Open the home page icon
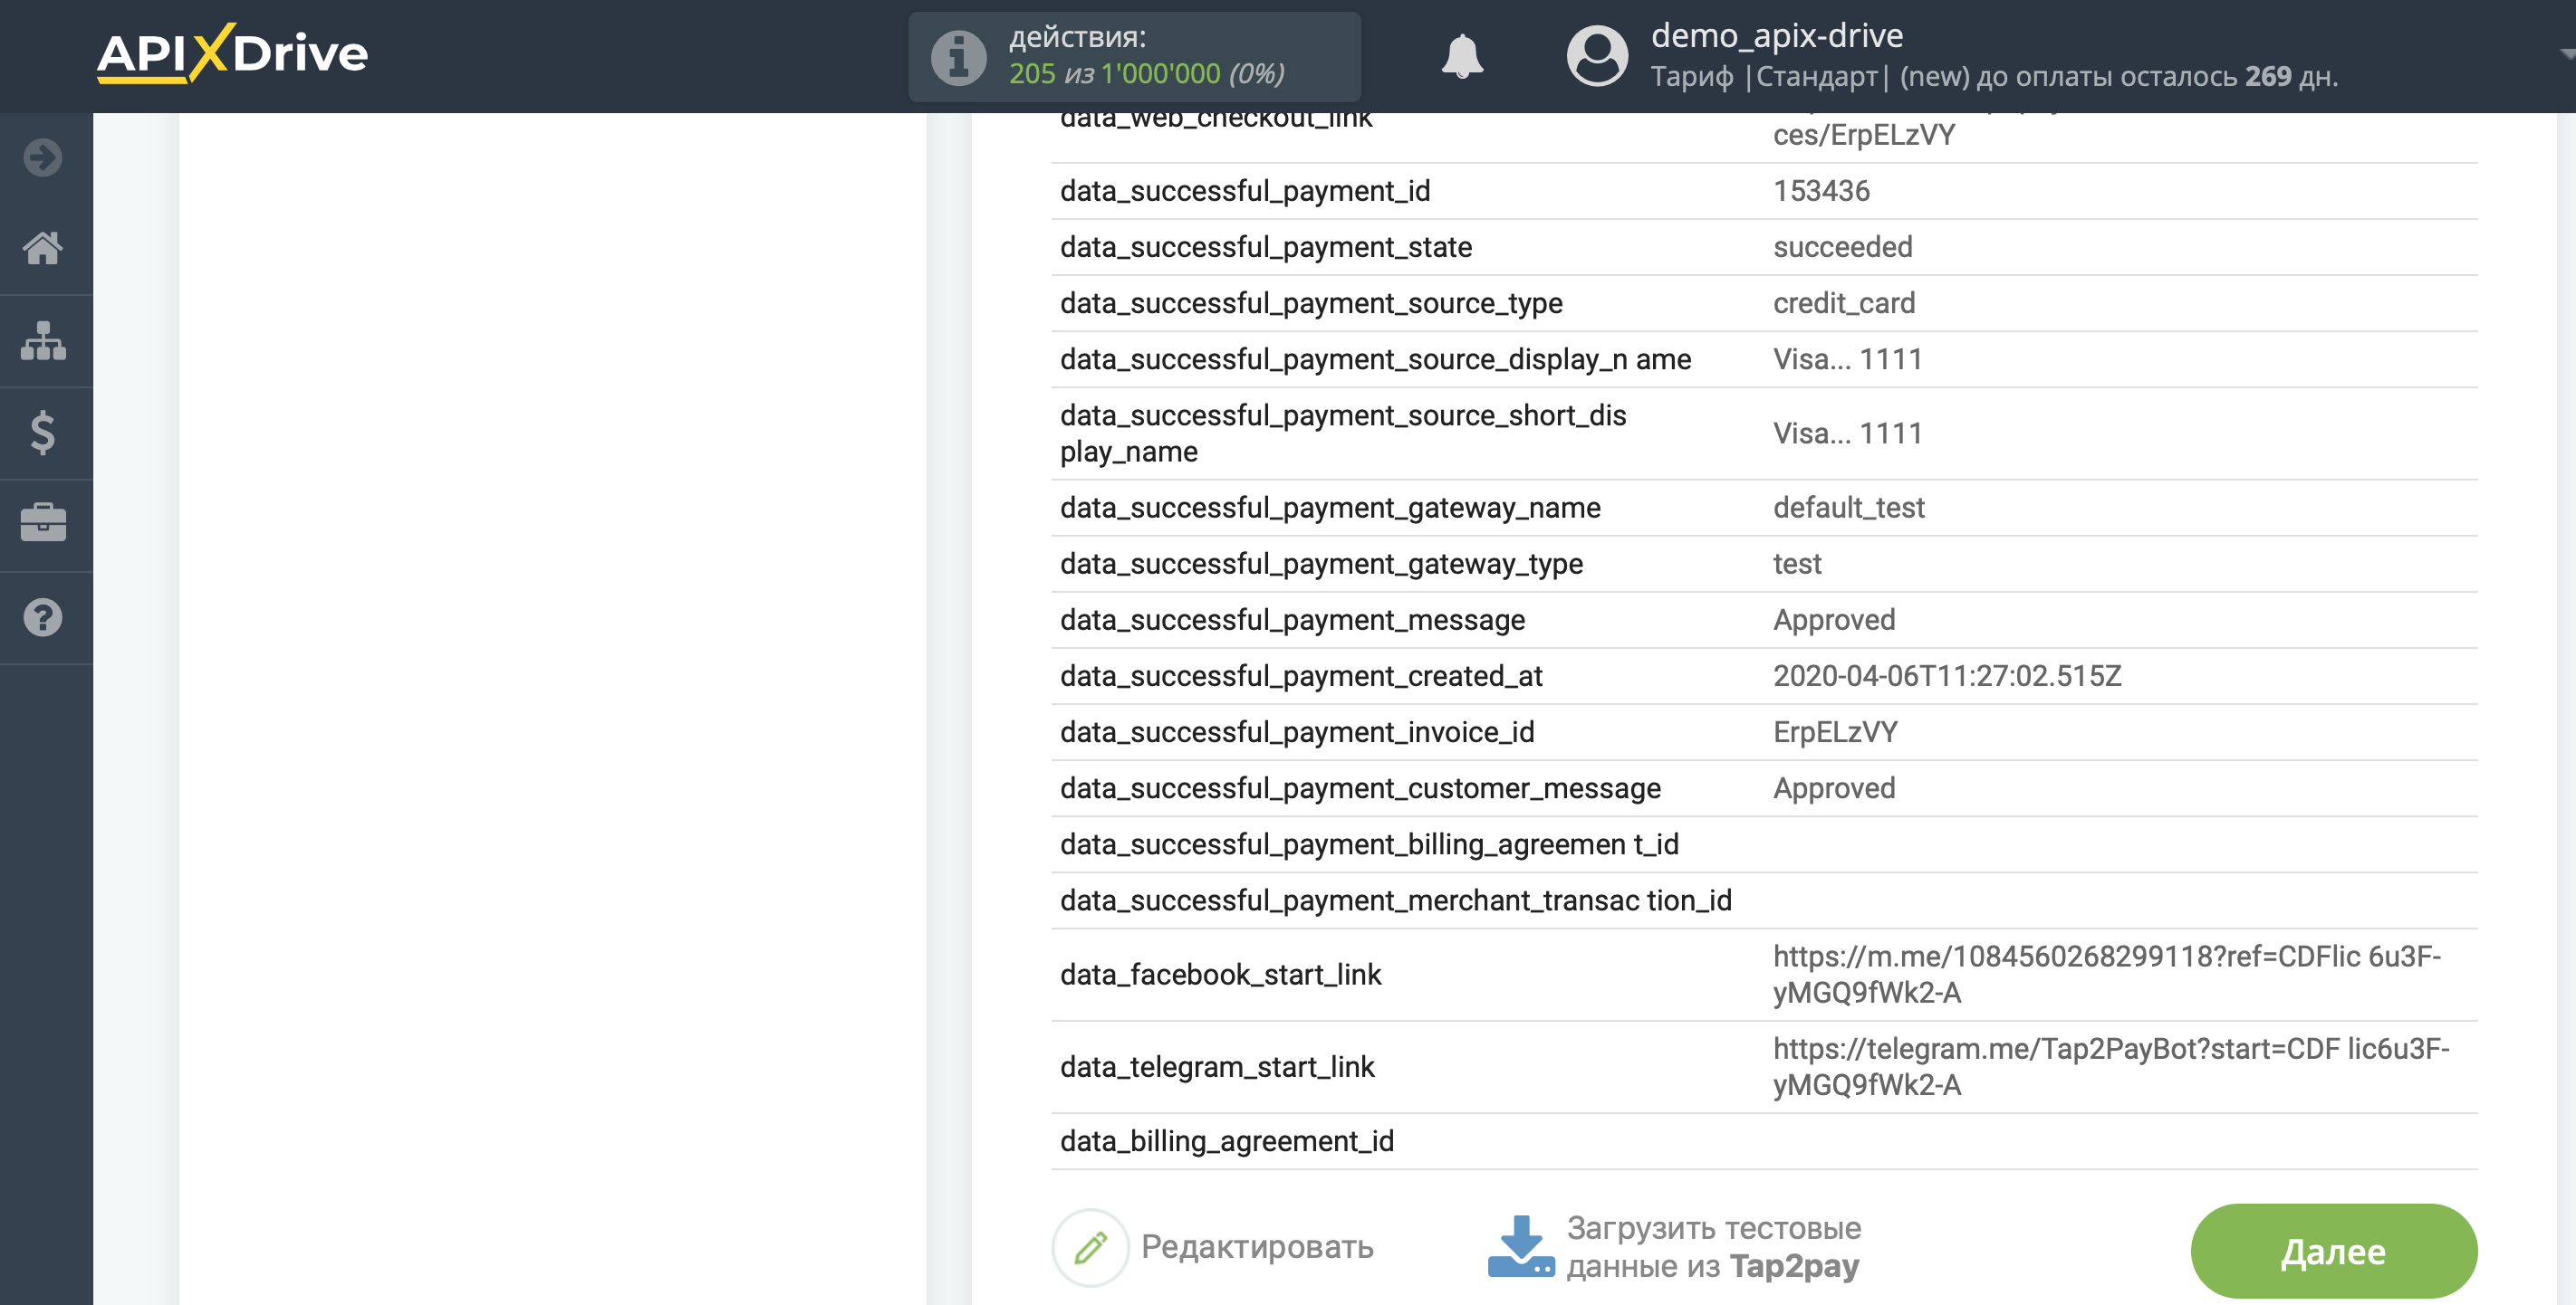 [43, 248]
